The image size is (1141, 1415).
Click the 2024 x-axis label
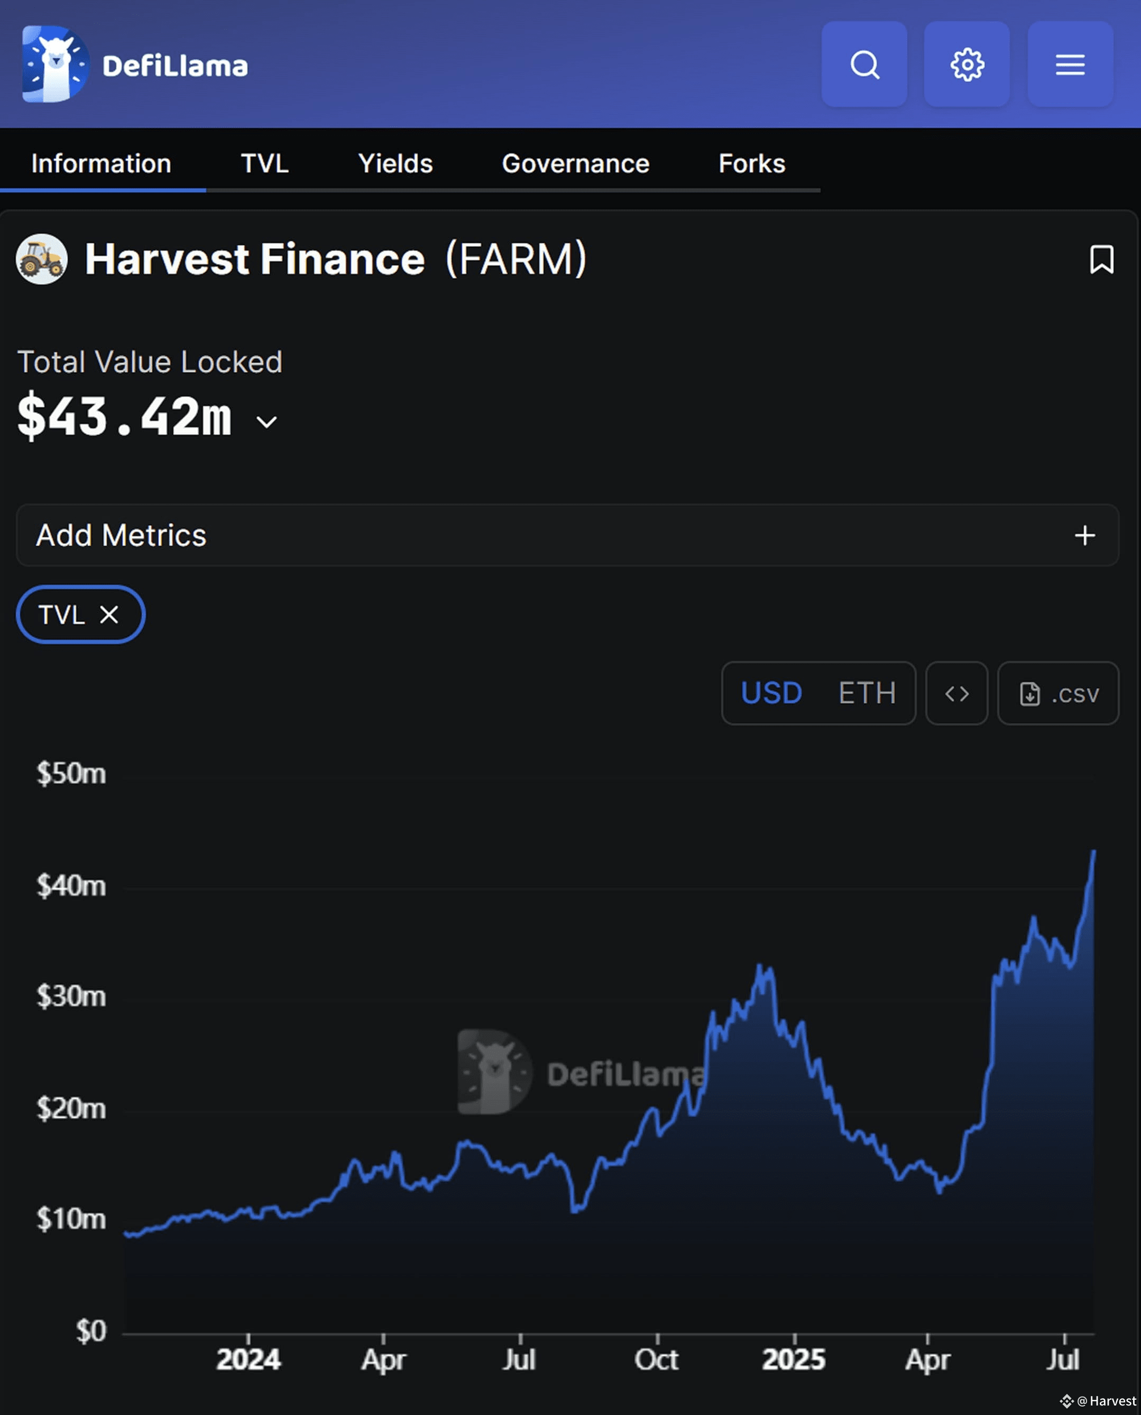(x=249, y=1360)
